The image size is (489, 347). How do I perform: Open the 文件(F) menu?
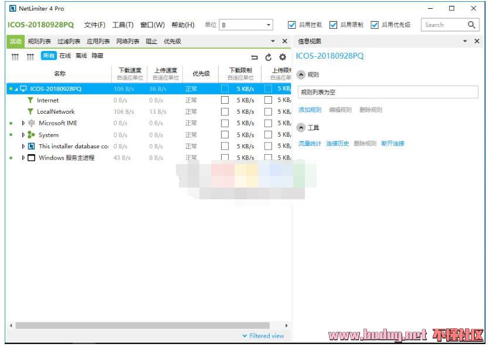pyautogui.click(x=94, y=25)
